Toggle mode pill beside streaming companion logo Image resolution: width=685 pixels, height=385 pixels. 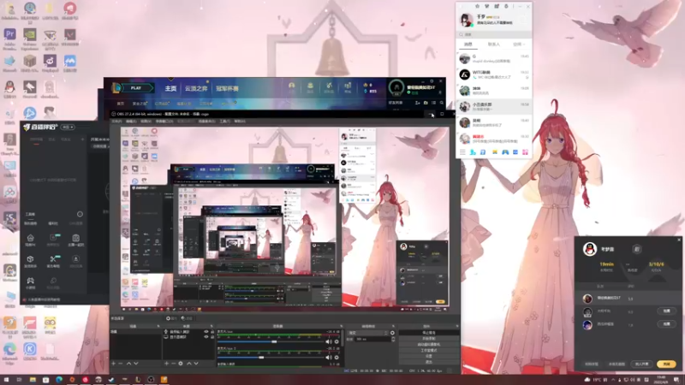coord(68,127)
